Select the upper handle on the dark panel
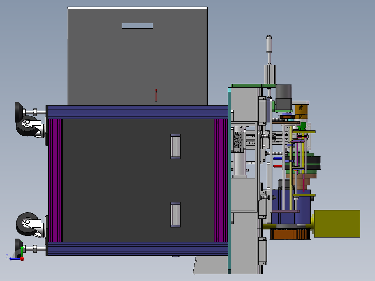Screen dimensions: 375x281 coord(175,146)
